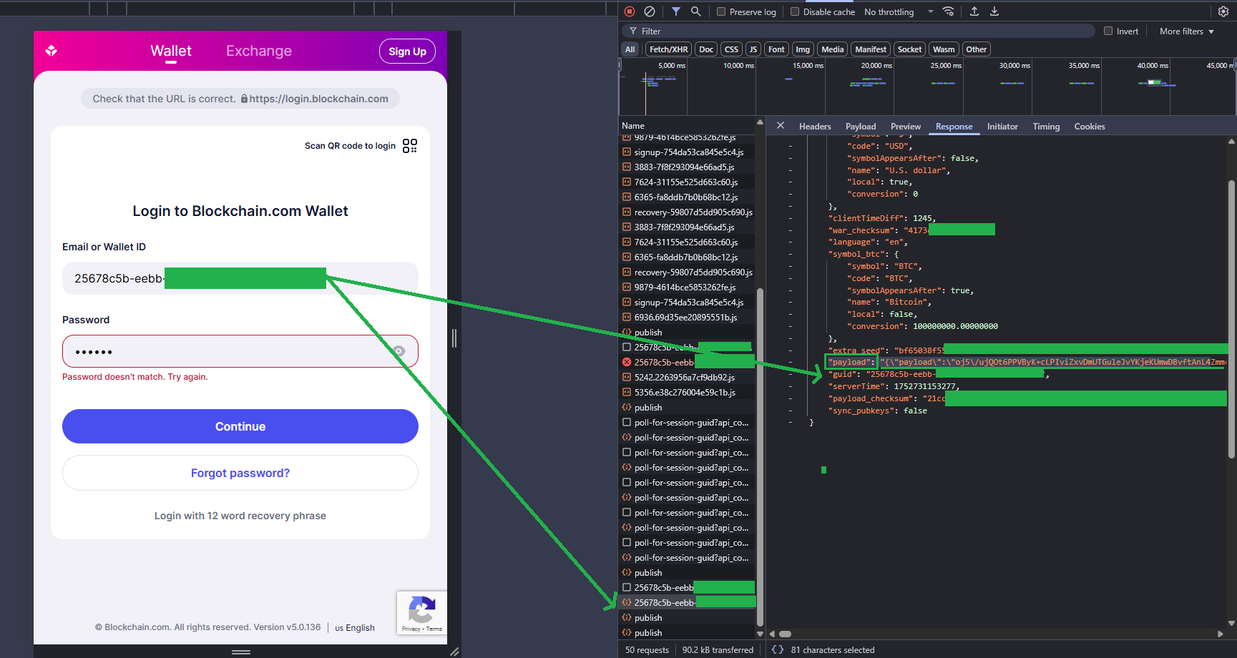Filter by Manifest requests
The image size is (1237, 658).
871,49
